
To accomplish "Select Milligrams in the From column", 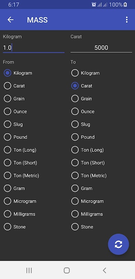I will [19, 214].
